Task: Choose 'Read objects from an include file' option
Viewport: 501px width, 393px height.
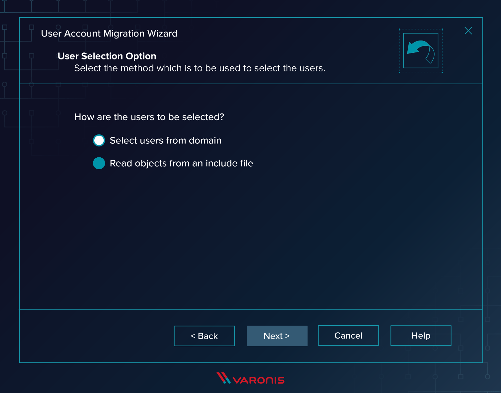Action: 99,163
